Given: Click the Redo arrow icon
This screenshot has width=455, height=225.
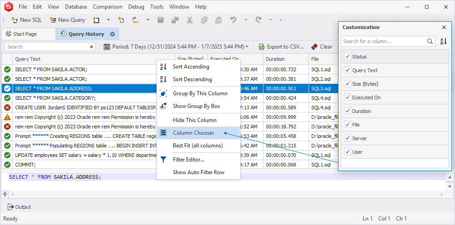Looking at the screenshot, I should 258,20.
